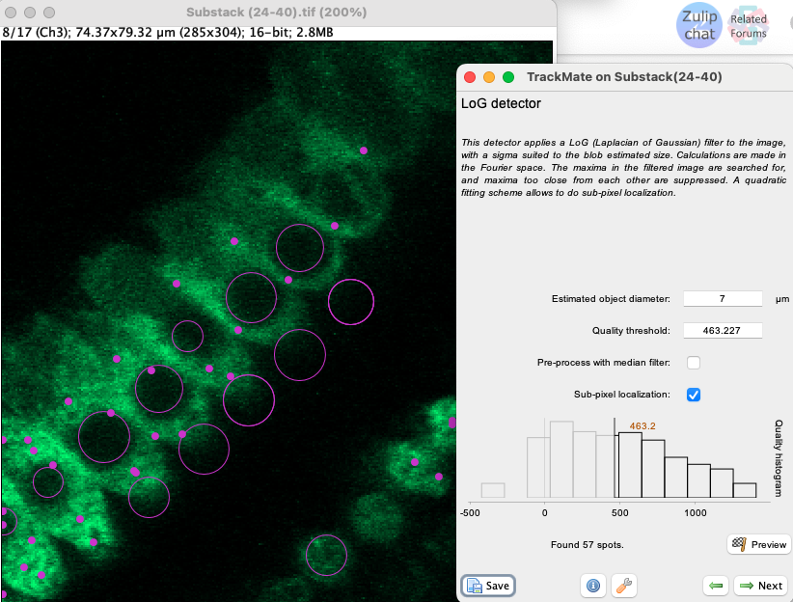
Task: Open the Zulip chat
Action: (x=698, y=26)
